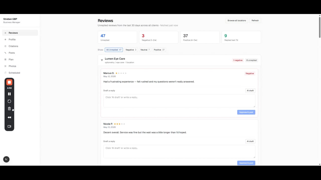The image size is (321, 180).
Task: Refresh the reviews list
Action: click(255, 20)
